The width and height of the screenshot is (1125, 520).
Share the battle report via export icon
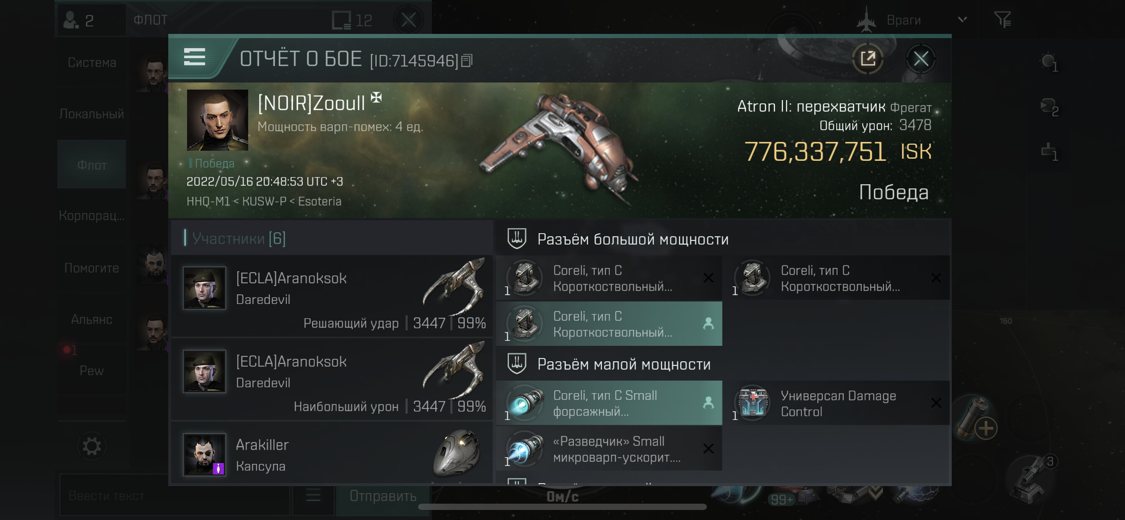click(x=867, y=59)
